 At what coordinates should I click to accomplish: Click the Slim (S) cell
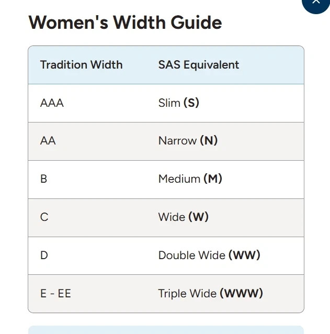pos(178,103)
